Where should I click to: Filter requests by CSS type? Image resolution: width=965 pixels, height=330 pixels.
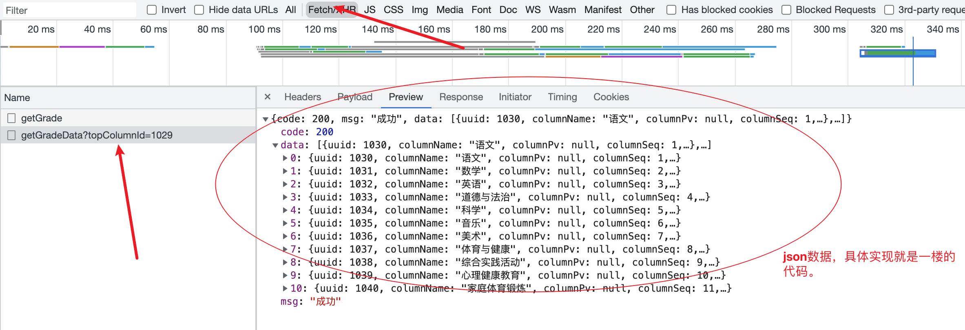click(x=393, y=10)
